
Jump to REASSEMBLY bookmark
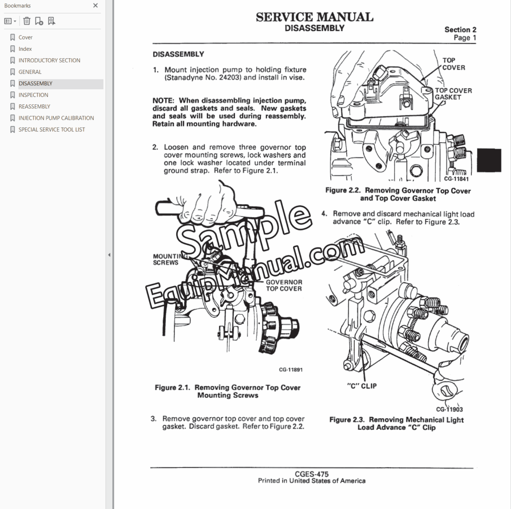point(34,107)
